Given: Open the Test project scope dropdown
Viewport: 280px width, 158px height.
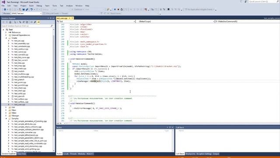Looking at the screenshot, I should coord(96,22).
